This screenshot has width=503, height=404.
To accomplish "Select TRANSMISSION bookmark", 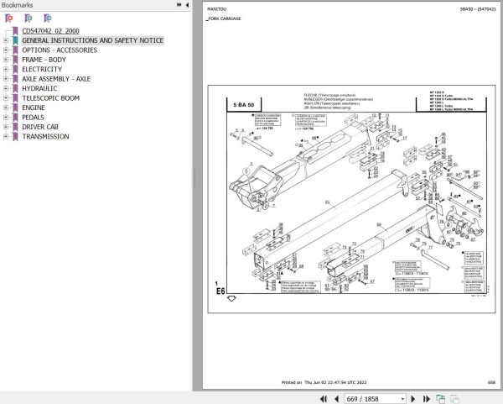I will [45, 137].
